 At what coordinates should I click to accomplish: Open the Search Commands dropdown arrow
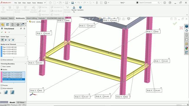(161, 3)
